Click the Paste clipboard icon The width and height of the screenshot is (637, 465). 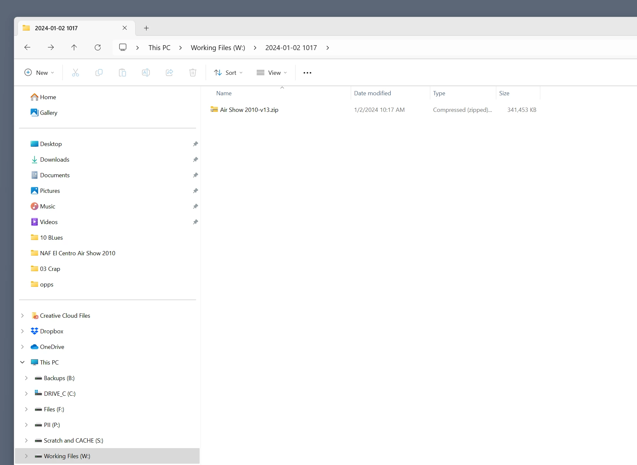click(x=122, y=73)
